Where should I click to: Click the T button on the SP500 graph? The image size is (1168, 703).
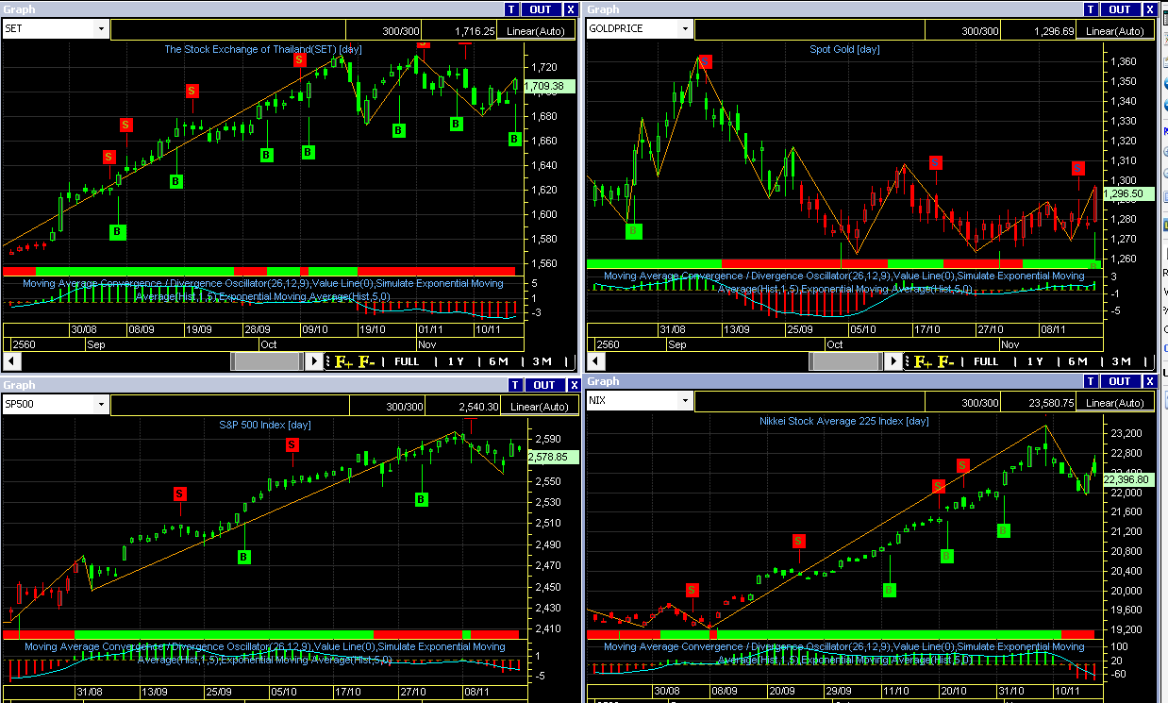pos(515,385)
